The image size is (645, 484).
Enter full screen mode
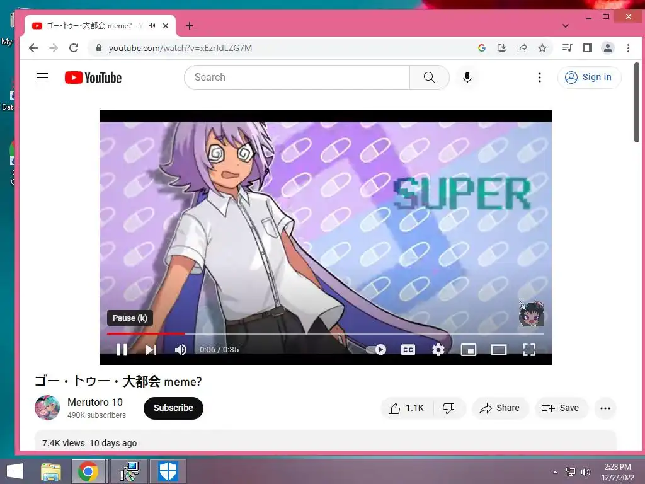pyautogui.click(x=529, y=349)
